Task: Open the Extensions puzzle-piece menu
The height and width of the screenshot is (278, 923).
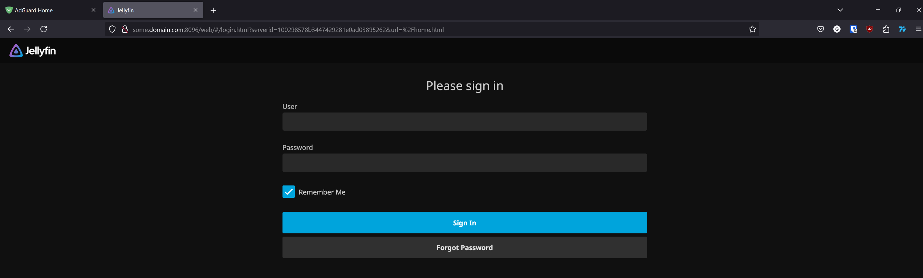Action: pos(886,29)
